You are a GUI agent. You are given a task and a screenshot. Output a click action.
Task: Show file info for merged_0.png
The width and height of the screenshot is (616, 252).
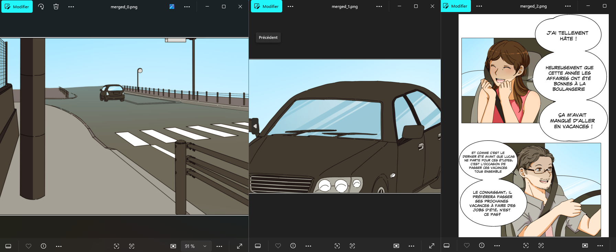click(x=43, y=246)
